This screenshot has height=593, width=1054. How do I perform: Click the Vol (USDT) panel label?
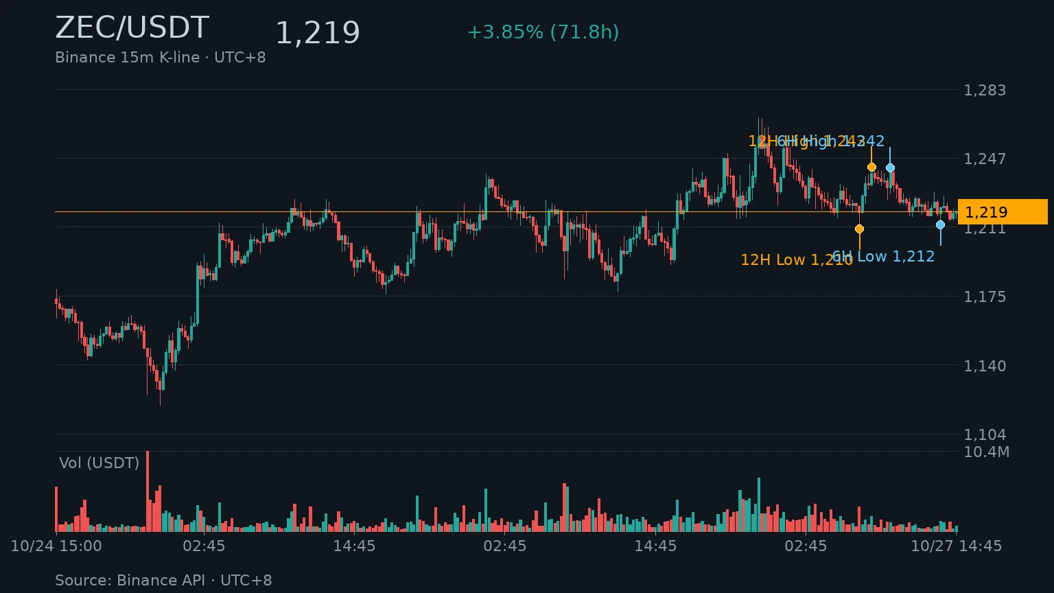[99, 463]
